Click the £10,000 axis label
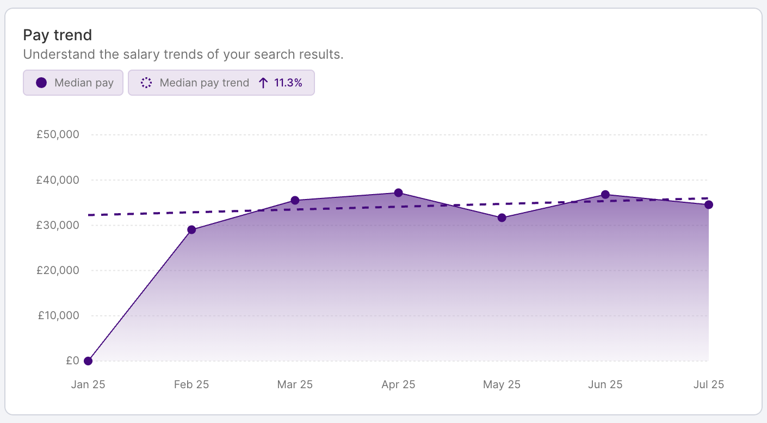 pyautogui.click(x=58, y=315)
